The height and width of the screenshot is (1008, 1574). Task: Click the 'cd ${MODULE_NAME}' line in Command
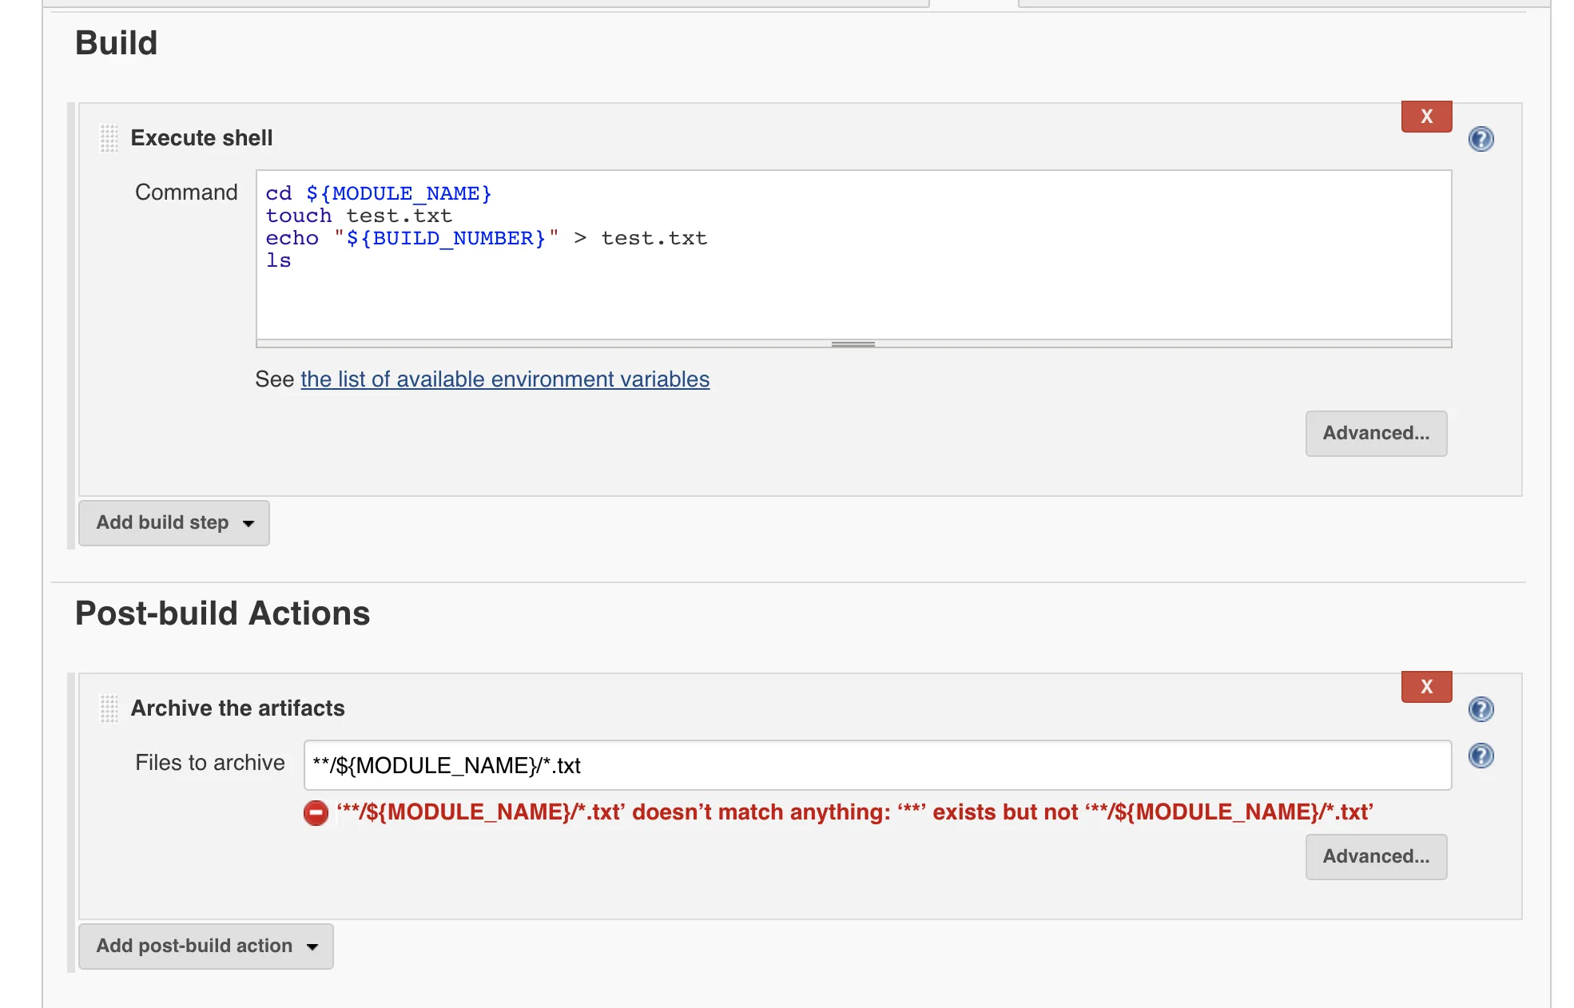[378, 193]
